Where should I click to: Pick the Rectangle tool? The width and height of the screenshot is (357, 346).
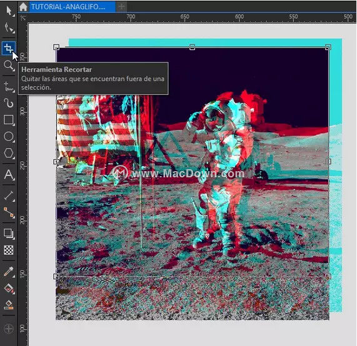[9, 120]
